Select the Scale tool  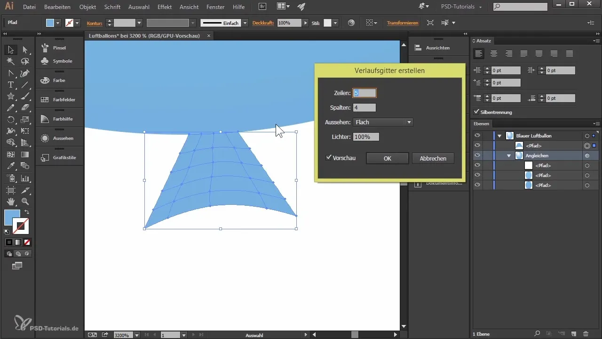pos(25,120)
